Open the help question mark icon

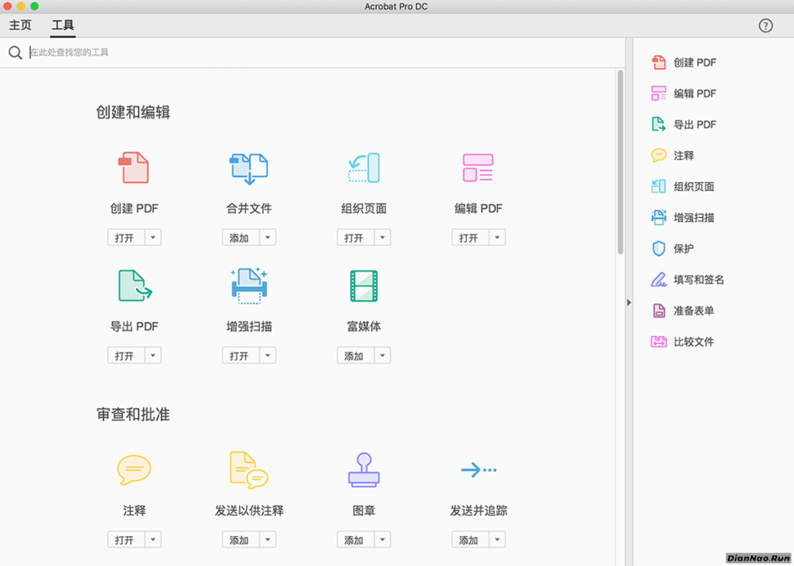point(765,25)
